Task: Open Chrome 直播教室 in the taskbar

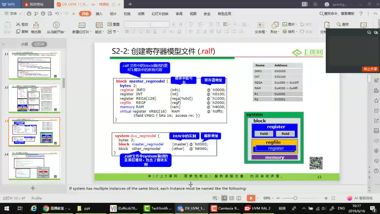Action: coord(57,208)
